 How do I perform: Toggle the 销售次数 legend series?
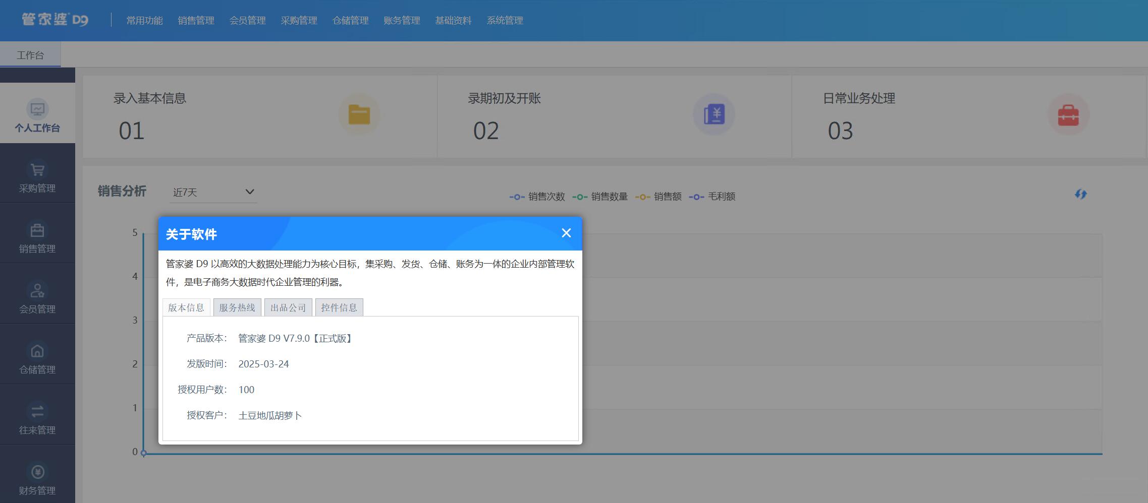pyautogui.click(x=537, y=197)
